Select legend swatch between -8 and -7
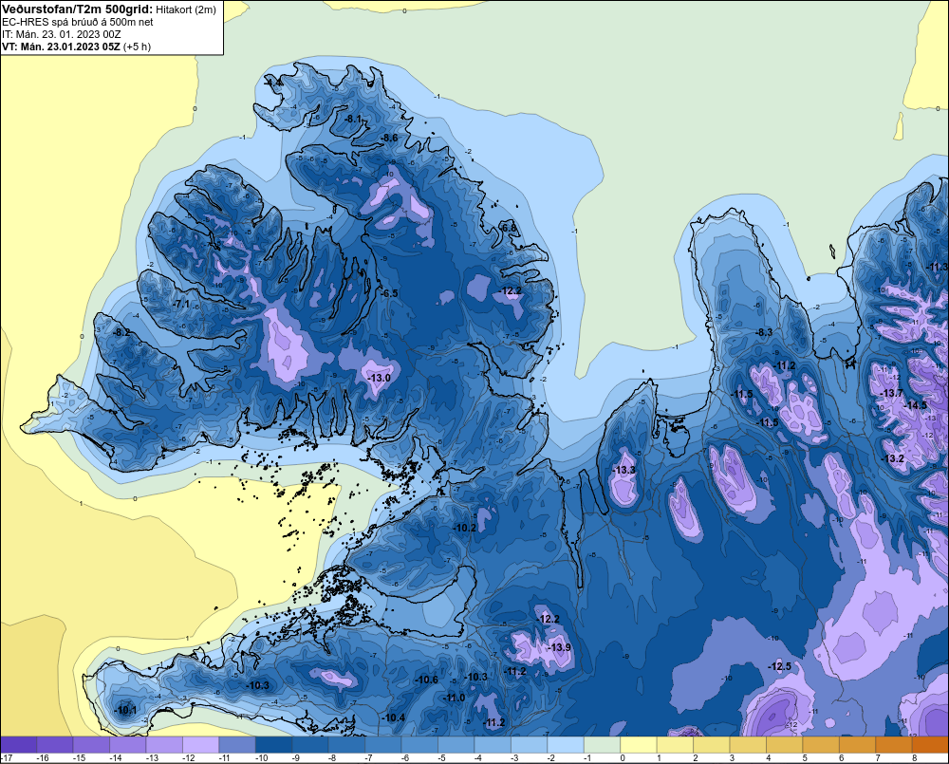949x764 pixels. click(x=346, y=745)
